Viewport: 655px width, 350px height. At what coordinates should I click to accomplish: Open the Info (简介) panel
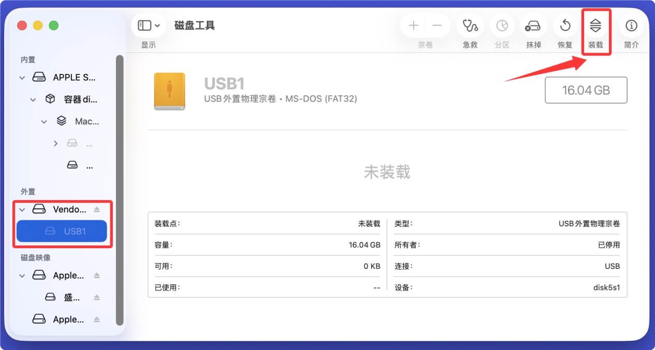(x=631, y=25)
